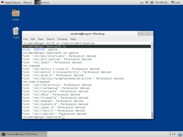Click the chat icon beside root

172,2
